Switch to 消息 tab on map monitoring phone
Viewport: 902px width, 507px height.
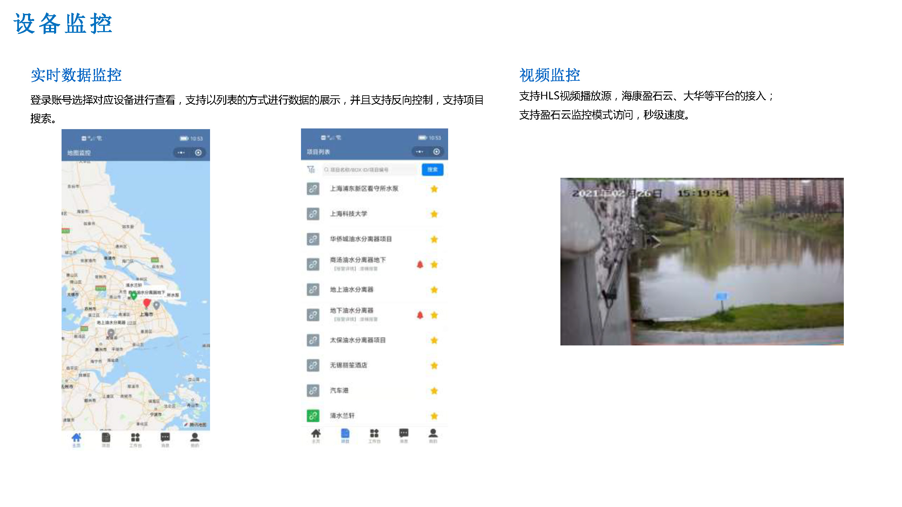(x=165, y=440)
